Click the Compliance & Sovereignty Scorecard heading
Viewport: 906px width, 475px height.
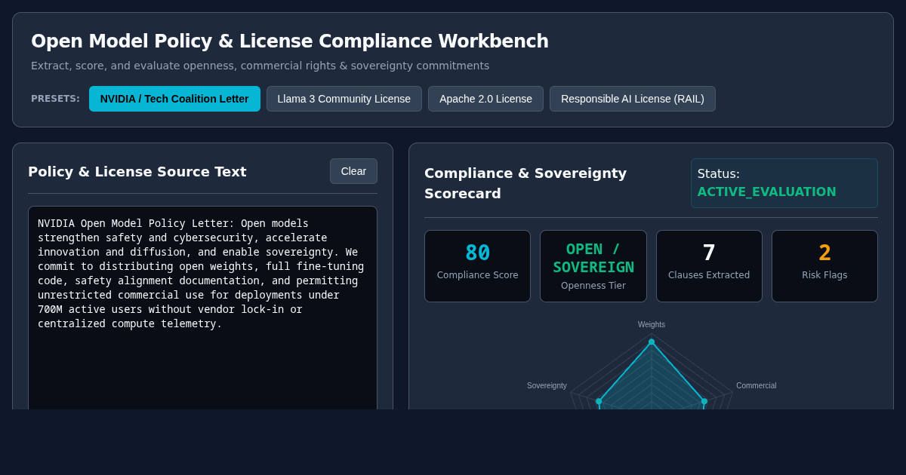[525, 183]
